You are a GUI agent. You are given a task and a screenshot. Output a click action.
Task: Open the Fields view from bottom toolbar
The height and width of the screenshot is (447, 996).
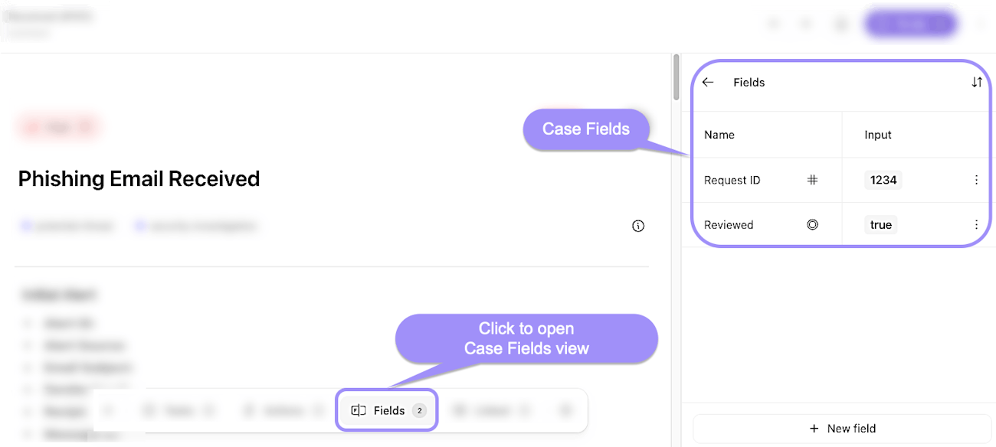388,411
